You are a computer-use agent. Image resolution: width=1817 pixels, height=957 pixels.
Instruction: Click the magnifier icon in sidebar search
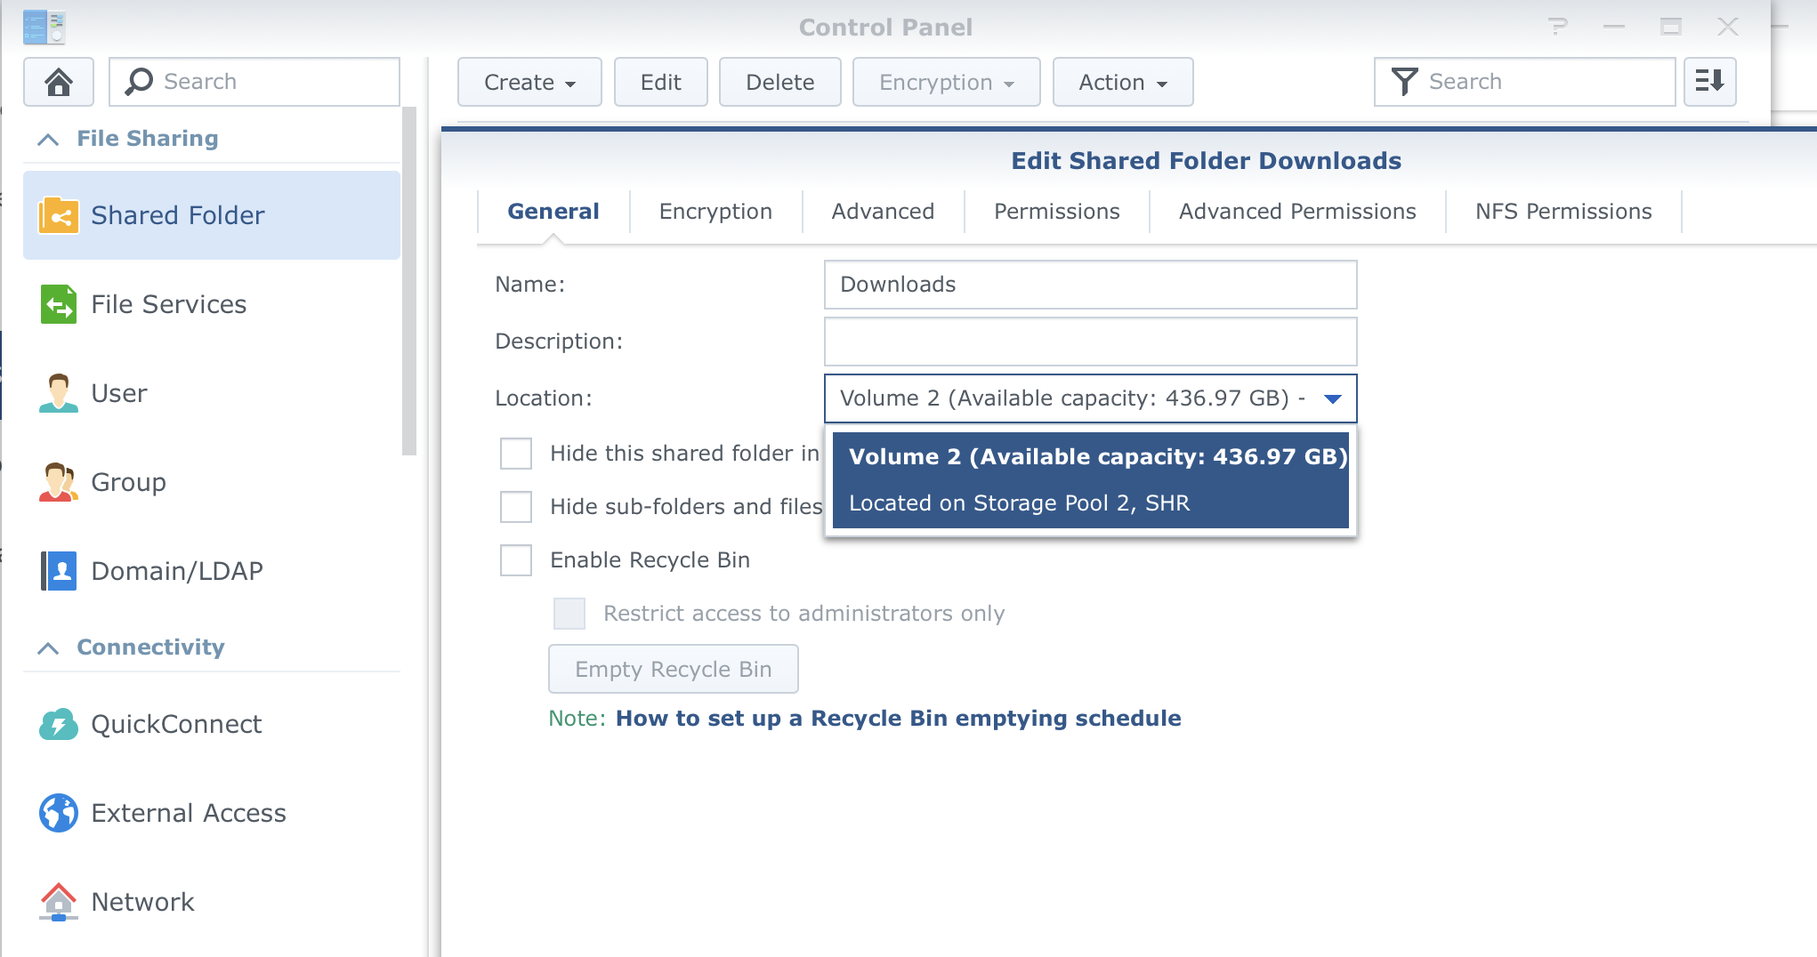click(x=139, y=82)
